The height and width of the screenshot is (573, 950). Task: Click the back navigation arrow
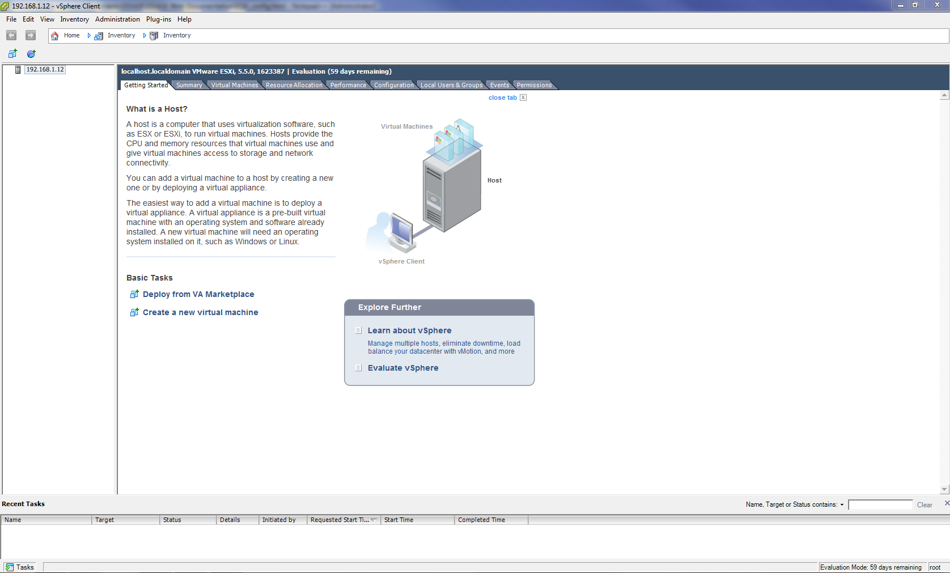(11, 35)
